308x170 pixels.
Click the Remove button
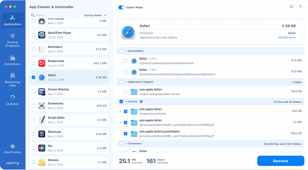(281, 161)
